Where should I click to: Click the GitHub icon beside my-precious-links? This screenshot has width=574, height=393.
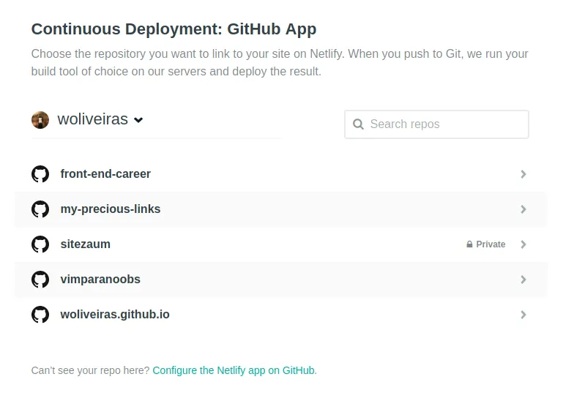[40, 209]
